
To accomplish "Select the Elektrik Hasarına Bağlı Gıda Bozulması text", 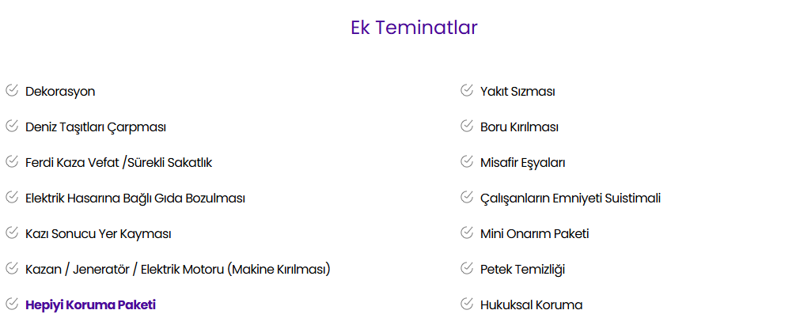I will (x=135, y=198).
